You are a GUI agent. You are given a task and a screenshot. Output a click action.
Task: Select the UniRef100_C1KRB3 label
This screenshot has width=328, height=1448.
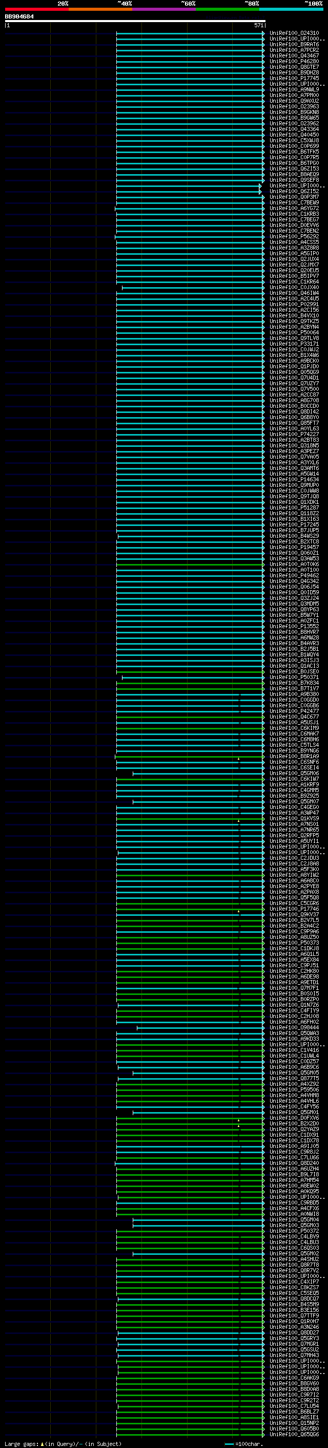(294, 214)
